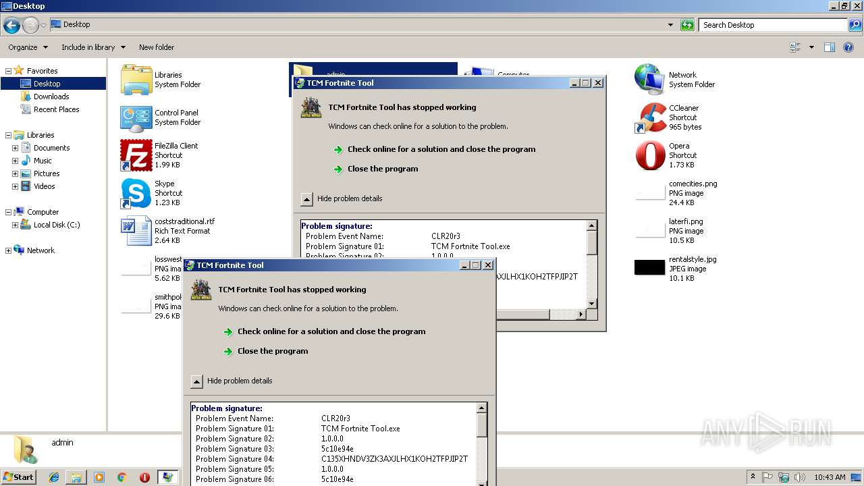Click the New folder button
The image size is (864, 486).
point(157,47)
